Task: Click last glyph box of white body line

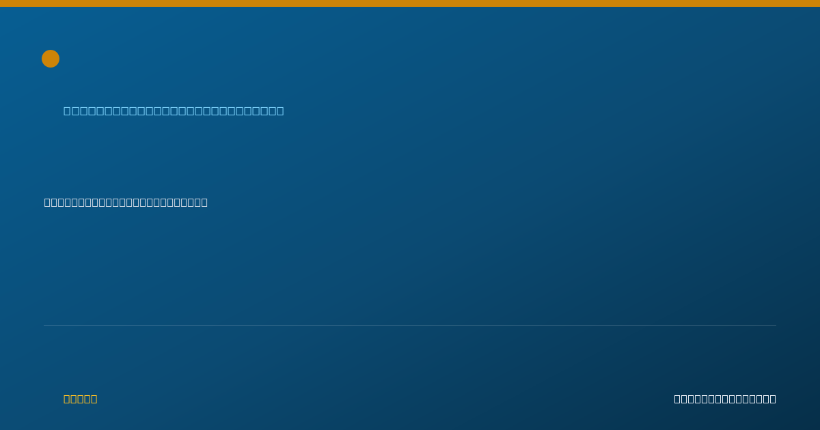Action: 204,202
